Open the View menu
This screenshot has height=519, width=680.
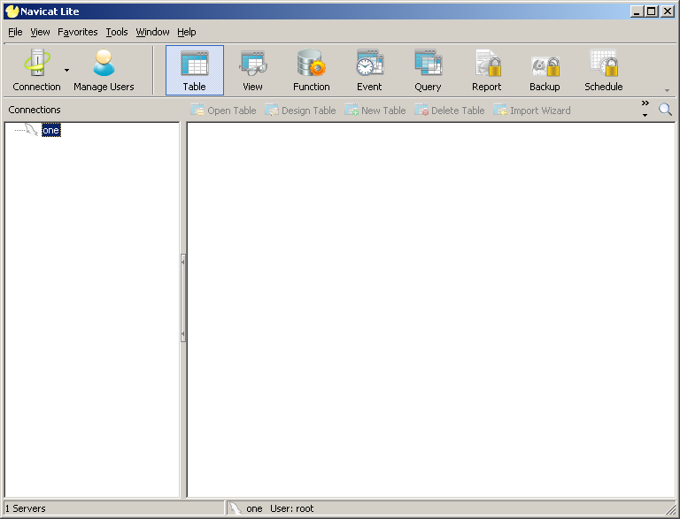[x=40, y=32]
